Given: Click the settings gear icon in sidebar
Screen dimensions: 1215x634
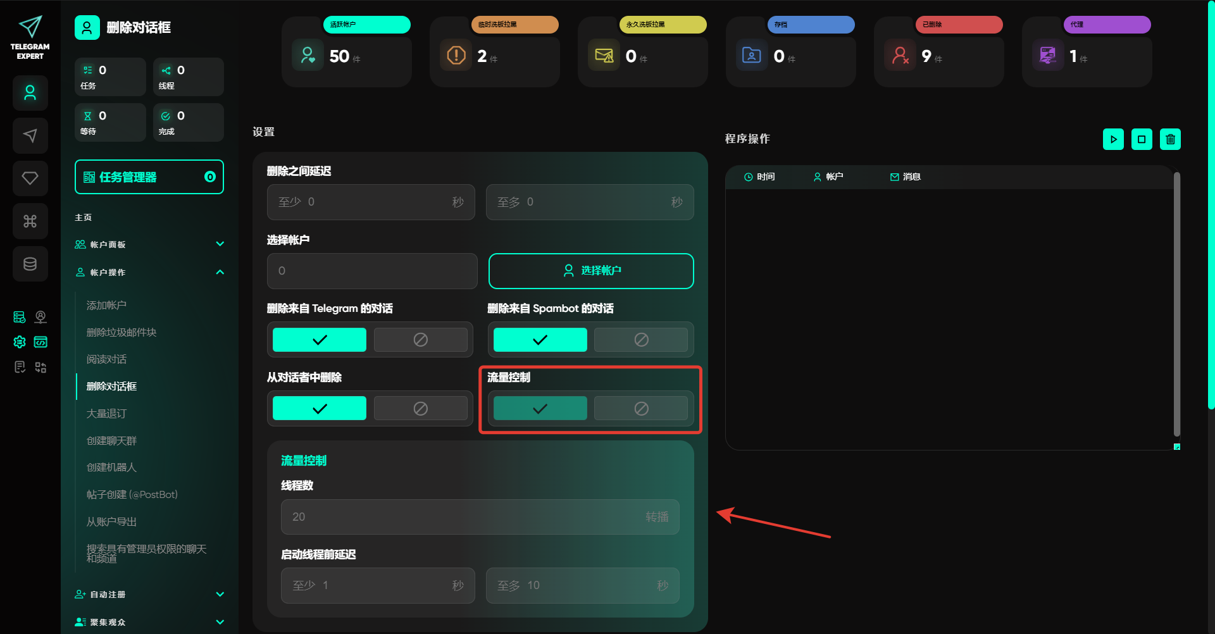Looking at the screenshot, I should point(20,342).
